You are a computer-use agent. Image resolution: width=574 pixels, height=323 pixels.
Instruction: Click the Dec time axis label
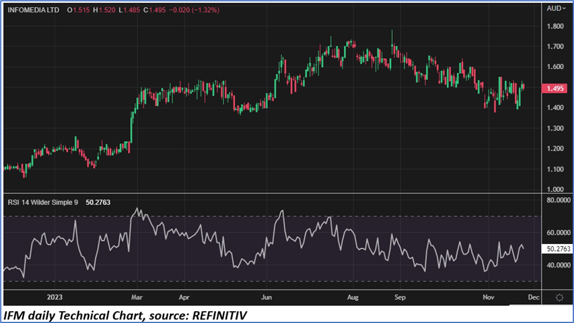point(534,297)
